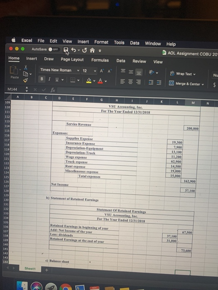
Task: Open the customize quick access toolbar arrow
Action: (100, 51)
